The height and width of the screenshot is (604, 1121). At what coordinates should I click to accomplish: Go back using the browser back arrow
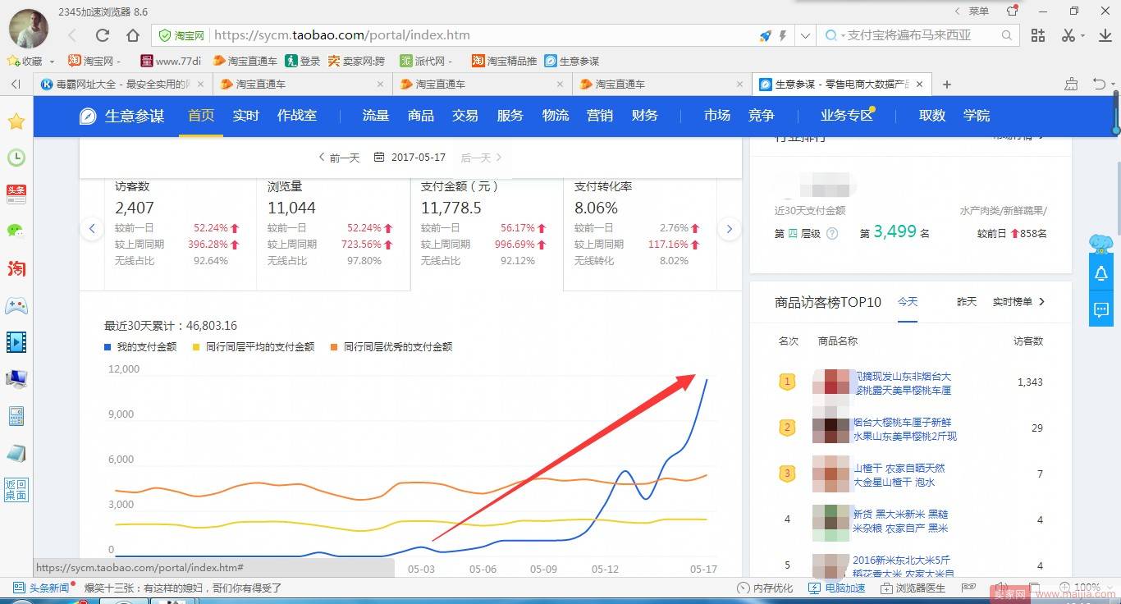(x=72, y=35)
